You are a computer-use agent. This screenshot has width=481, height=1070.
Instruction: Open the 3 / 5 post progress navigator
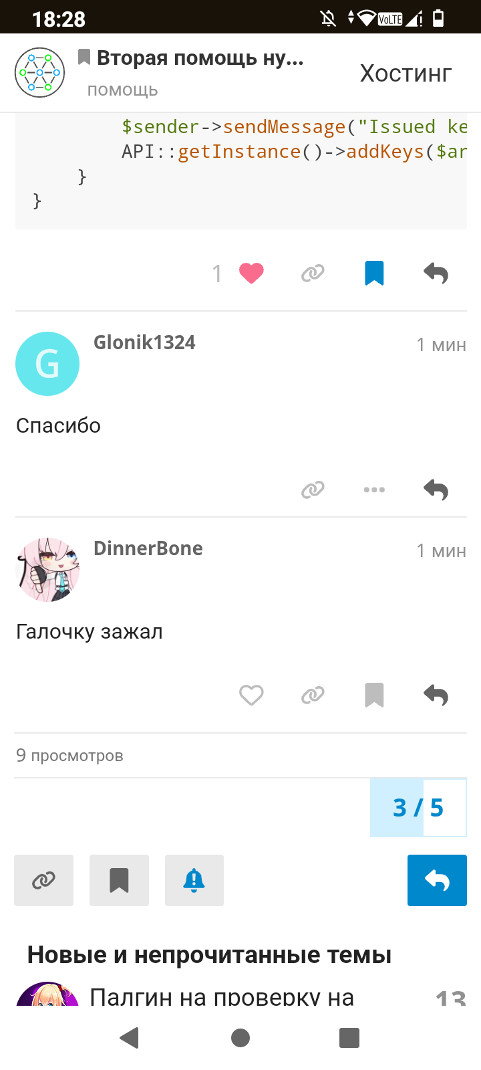pyautogui.click(x=418, y=808)
